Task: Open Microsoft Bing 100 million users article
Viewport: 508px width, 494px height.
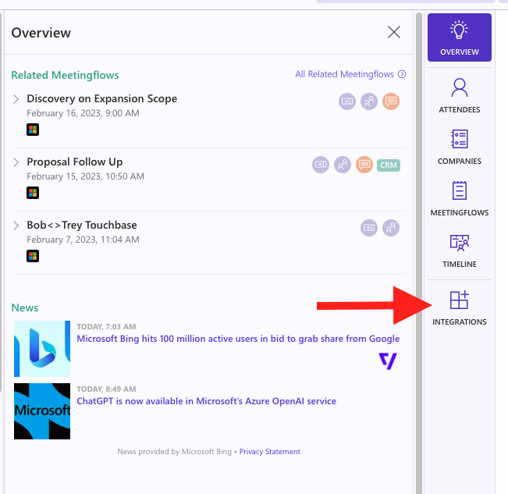Action: tap(238, 339)
